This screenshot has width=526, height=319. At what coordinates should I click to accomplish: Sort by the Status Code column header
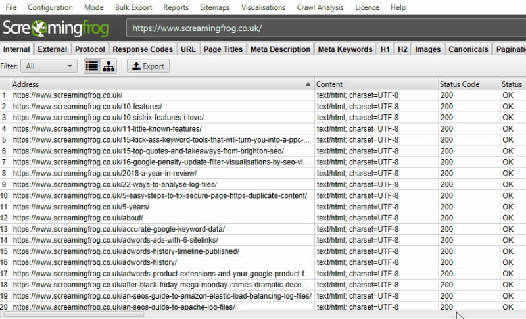[x=468, y=84]
